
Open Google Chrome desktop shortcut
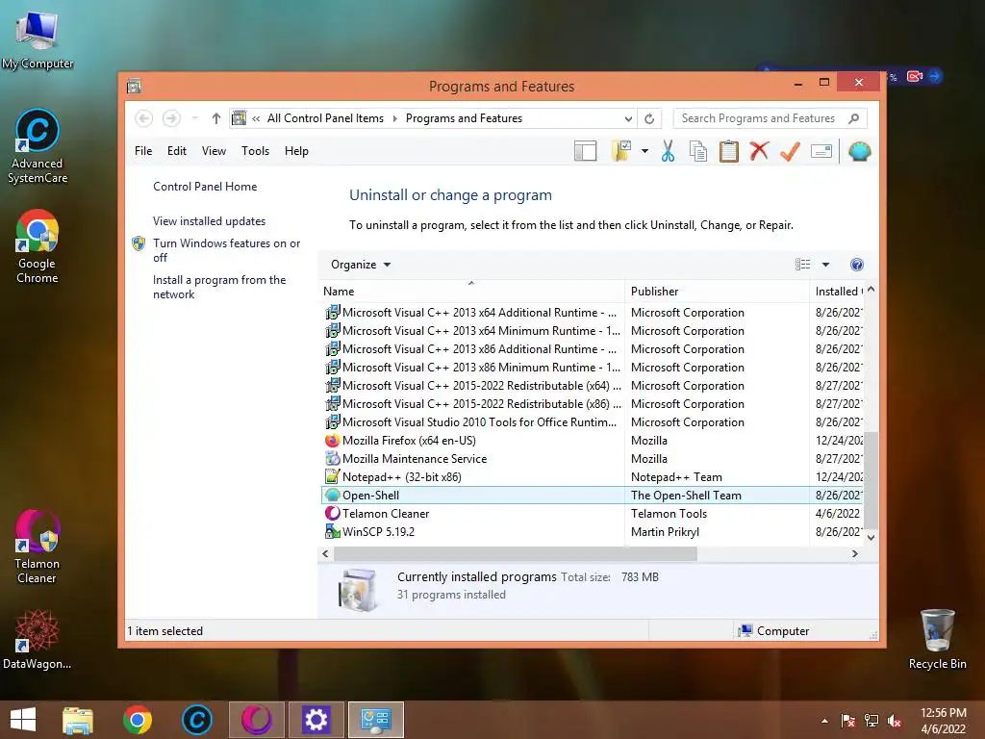pos(38,246)
